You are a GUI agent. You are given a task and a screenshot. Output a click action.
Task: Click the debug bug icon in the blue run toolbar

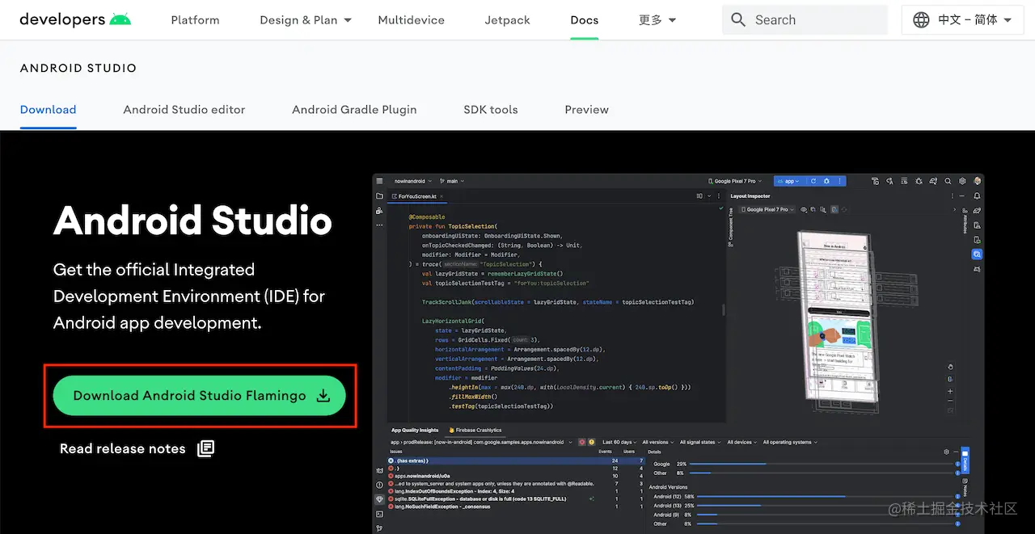pos(827,182)
